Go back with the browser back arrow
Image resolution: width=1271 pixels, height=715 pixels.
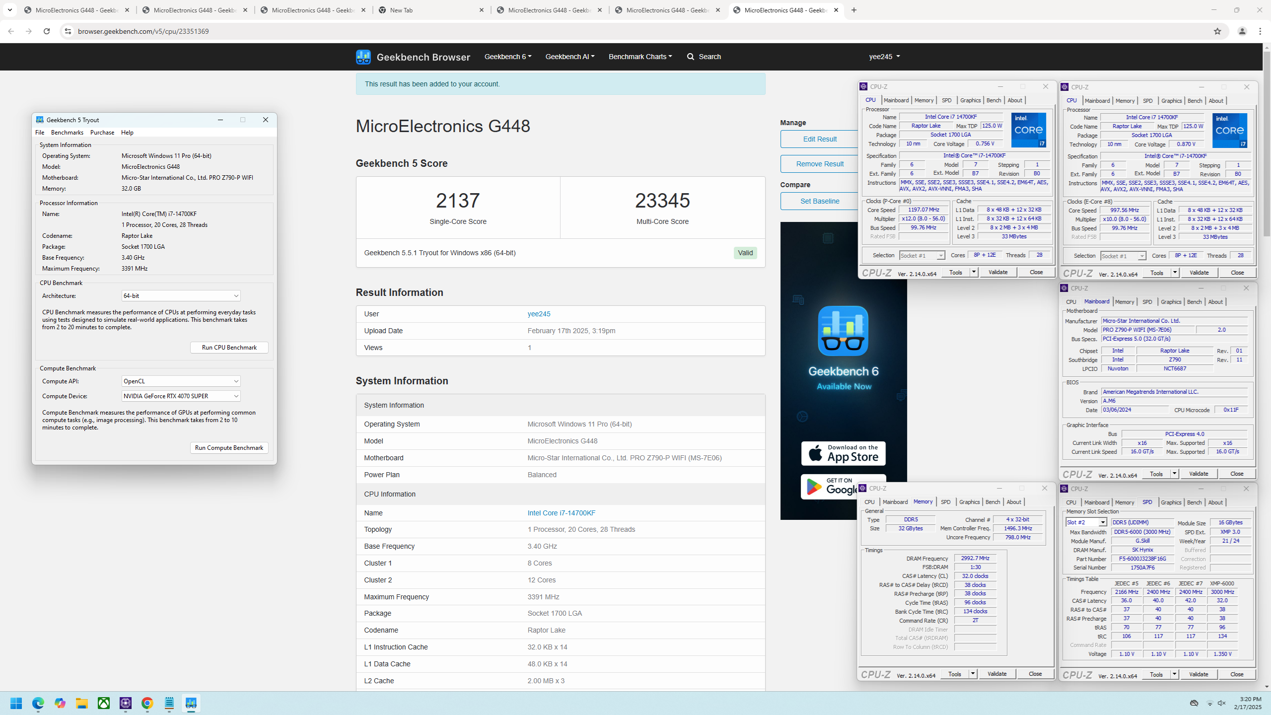coord(11,31)
